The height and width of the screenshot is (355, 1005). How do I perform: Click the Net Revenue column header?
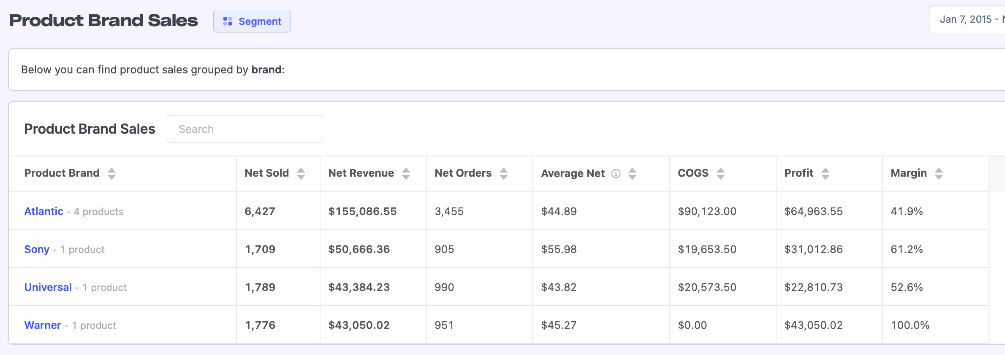pyautogui.click(x=361, y=173)
